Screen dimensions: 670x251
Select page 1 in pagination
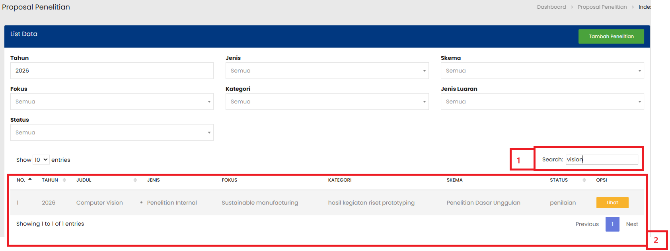click(612, 224)
